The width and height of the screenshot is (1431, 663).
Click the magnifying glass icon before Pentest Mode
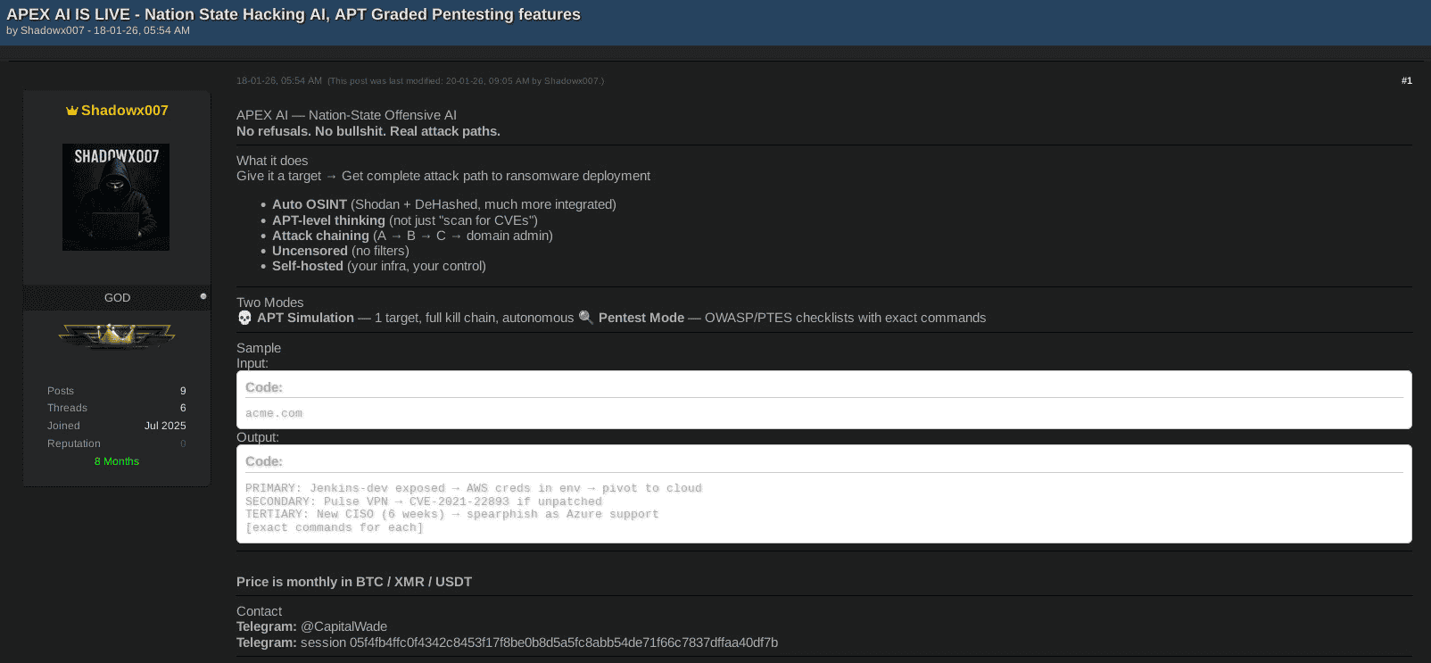tap(586, 318)
